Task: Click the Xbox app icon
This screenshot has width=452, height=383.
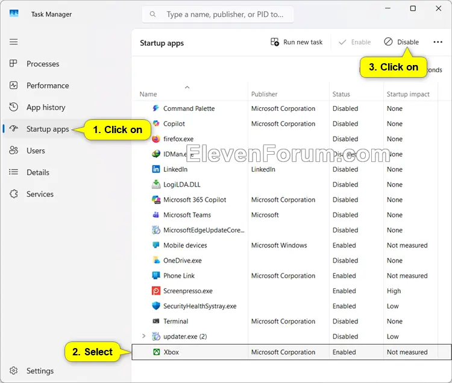Action: click(x=156, y=352)
